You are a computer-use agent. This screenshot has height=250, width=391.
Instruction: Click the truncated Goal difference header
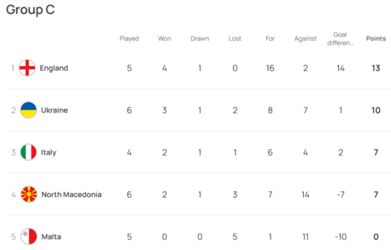point(340,38)
